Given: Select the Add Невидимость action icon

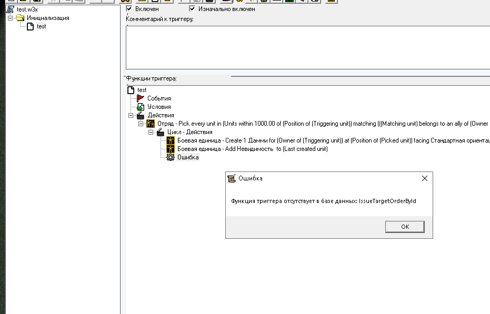Looking at the screenshot, I should pos(171,149).
